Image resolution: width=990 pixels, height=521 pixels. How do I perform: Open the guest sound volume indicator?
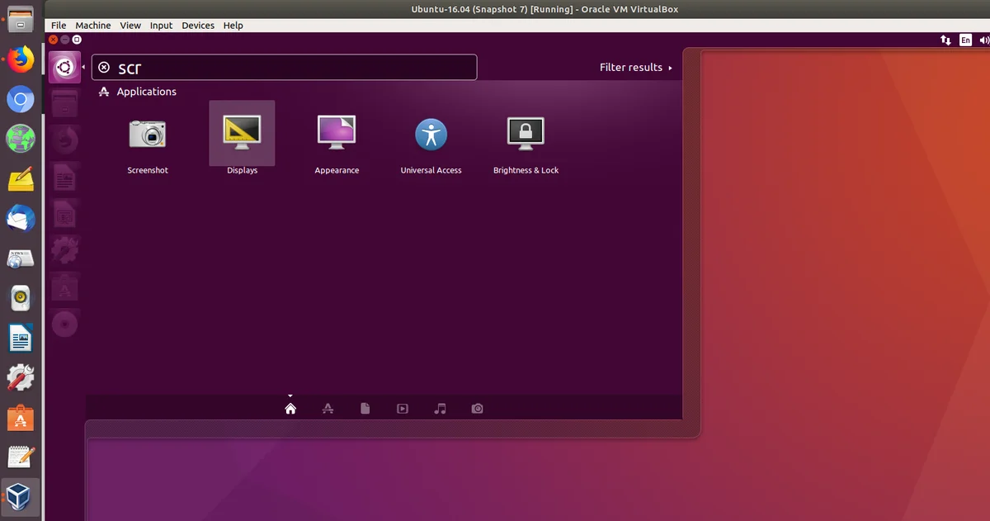coord(983,40)
